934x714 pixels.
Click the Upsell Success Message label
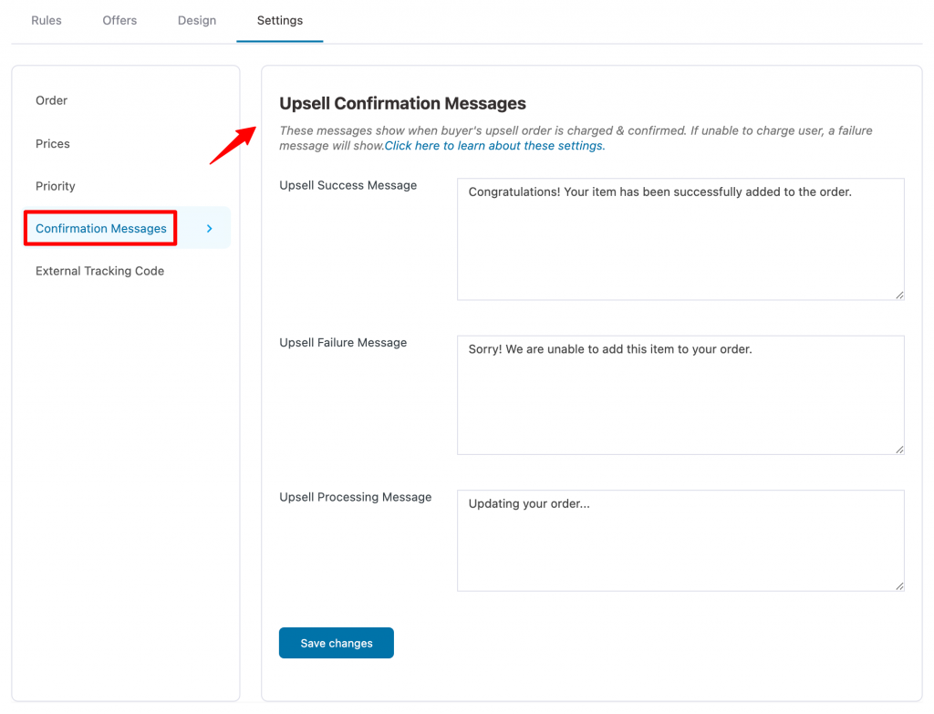coord(348,185)
